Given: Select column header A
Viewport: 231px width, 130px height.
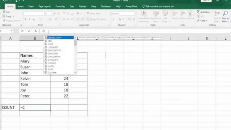Looking at the screenshot, I should coord(10,39).
